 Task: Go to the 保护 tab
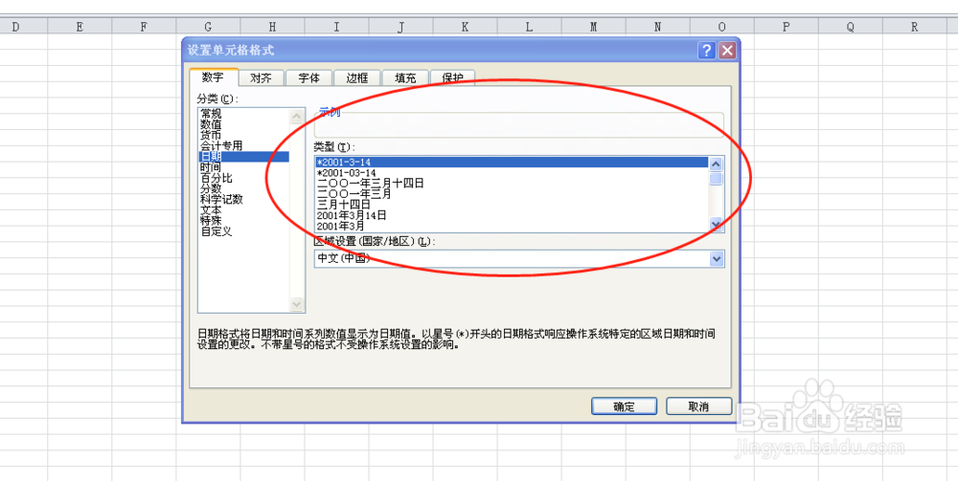452,78
